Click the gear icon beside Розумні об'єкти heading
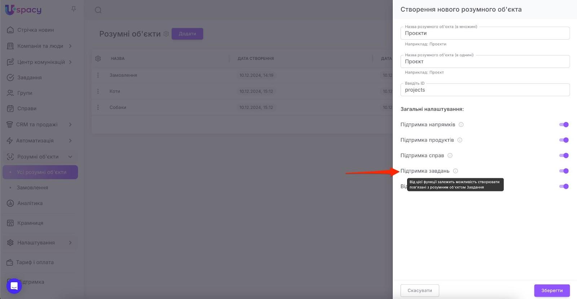Image resolution: width=577 pixels, height=299 pixels. (166, 34)
